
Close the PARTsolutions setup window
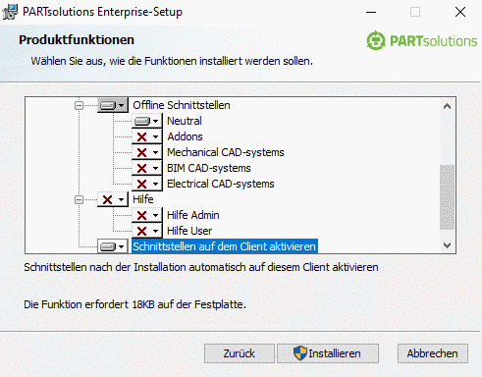460,12
